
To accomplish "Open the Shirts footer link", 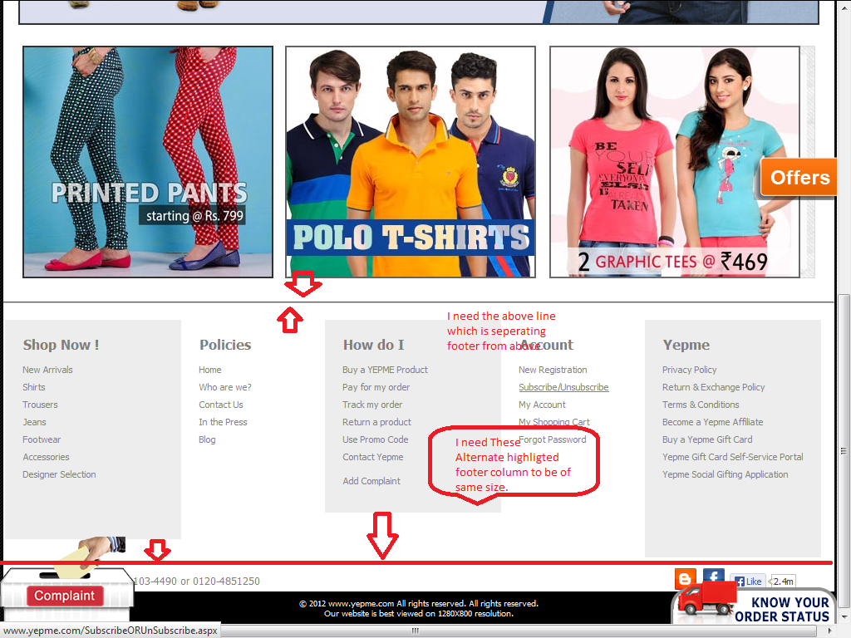I will point(33,387).
